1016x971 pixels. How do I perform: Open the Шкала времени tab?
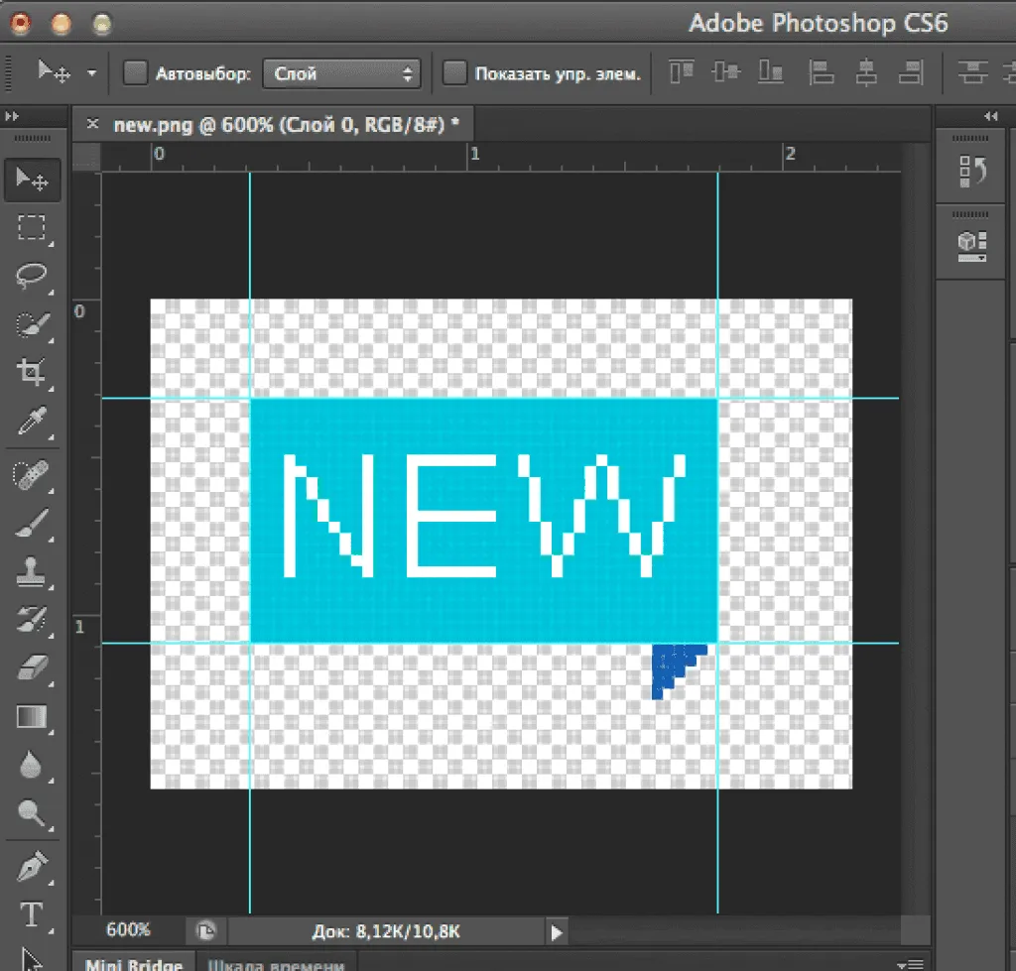(276, 964)
